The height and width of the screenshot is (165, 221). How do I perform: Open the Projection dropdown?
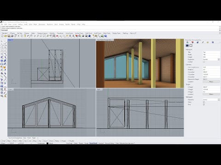pyautogui.click(x=219, y=60)
